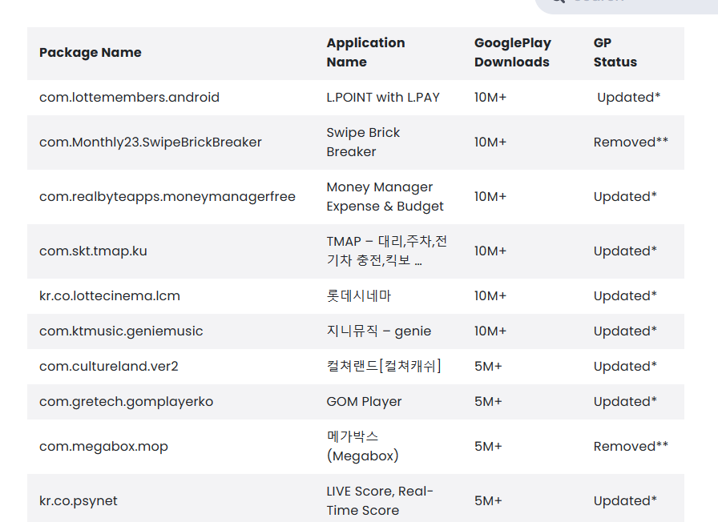The width and height of the screenshot is (718, 522).
Task: Click the Package Name column header
Action: pos(91,53)
